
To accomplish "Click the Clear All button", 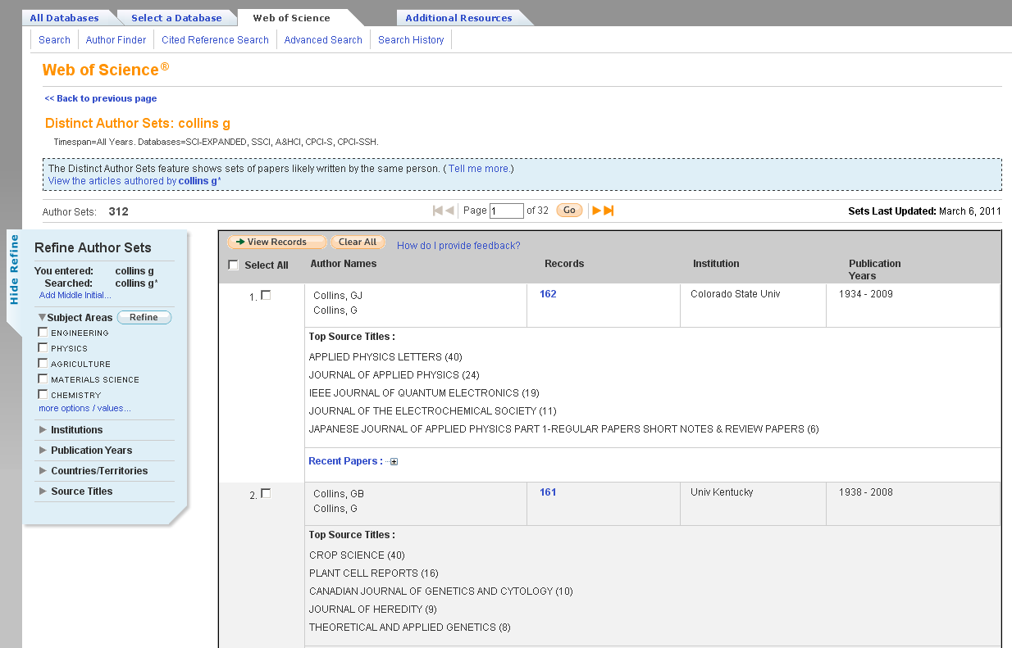I will pyautogui.click(x=358, y=242).
